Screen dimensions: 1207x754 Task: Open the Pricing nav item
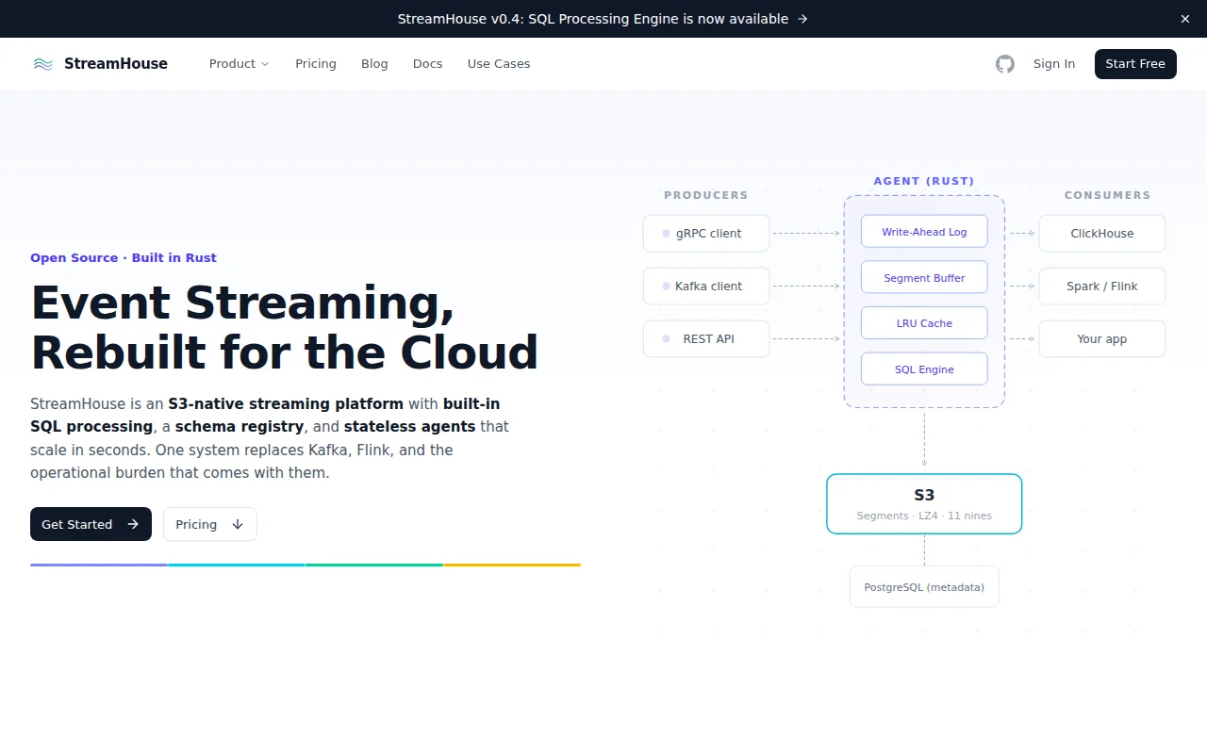click(316, 64)
